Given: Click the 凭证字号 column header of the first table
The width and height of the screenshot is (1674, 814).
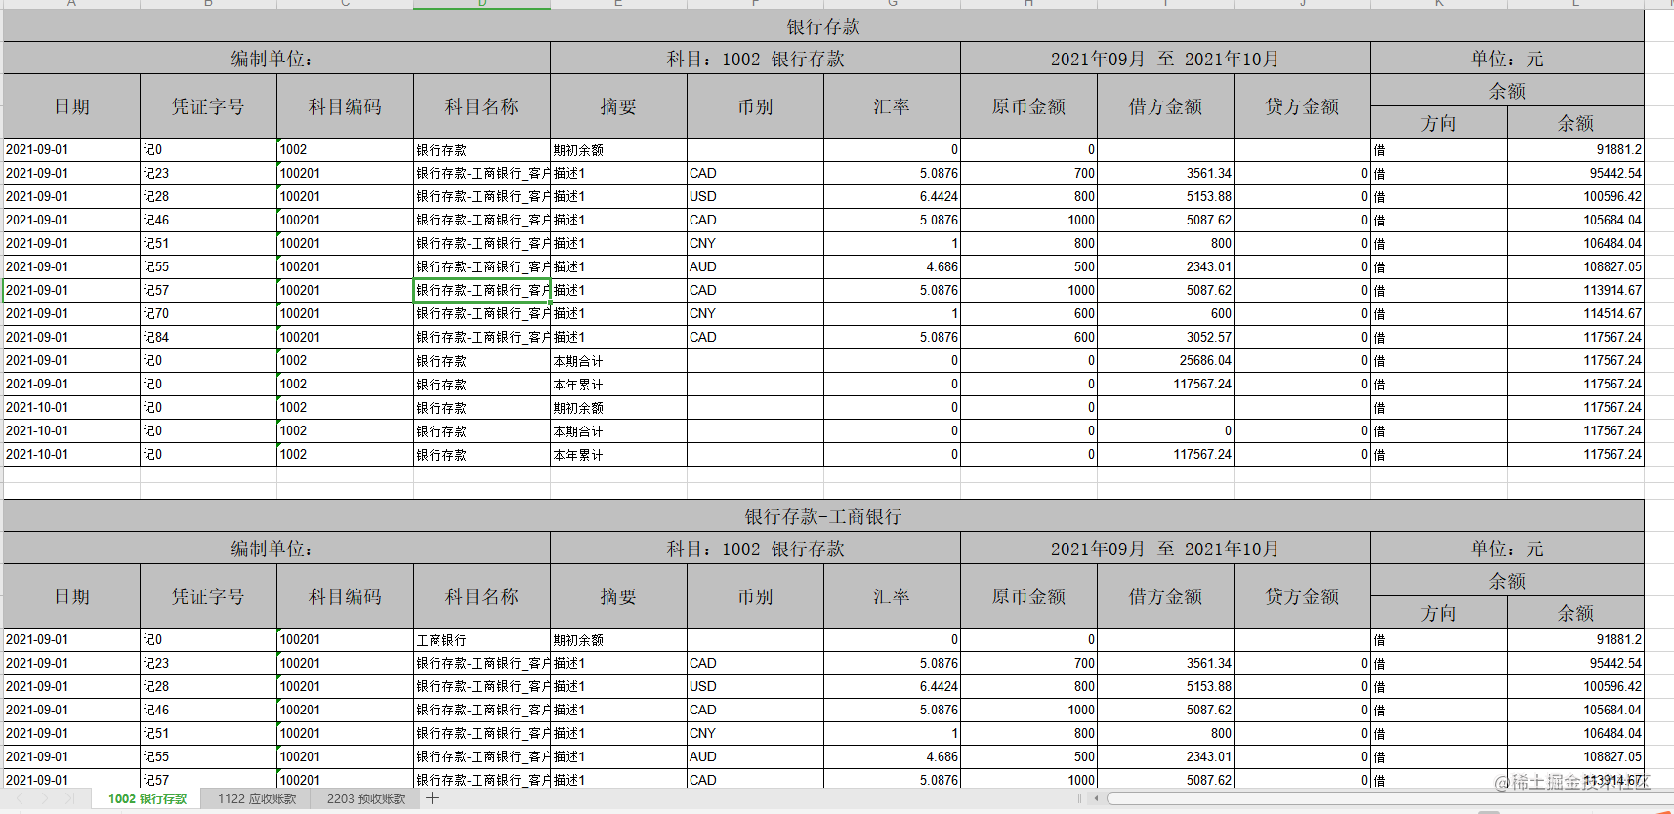Looking at the screenshot, I should (x=209, y=106).
